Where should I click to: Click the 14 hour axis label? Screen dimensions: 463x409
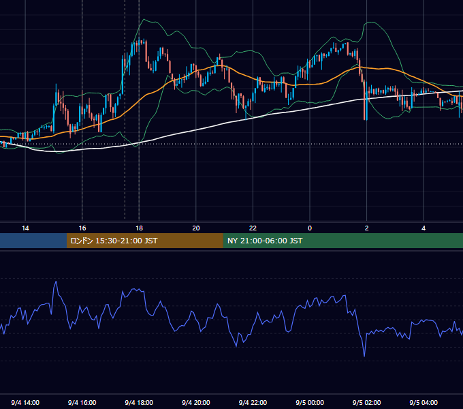25,228
